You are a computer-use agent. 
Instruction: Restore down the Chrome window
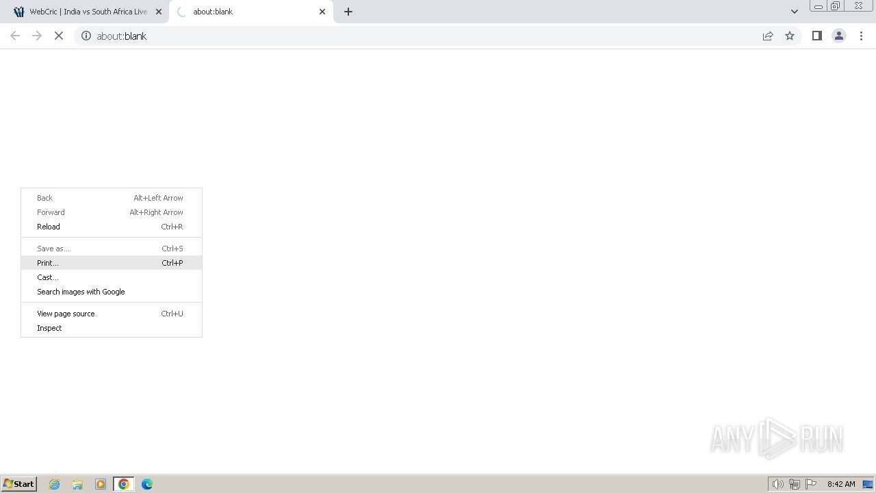(x=835, y=6)
